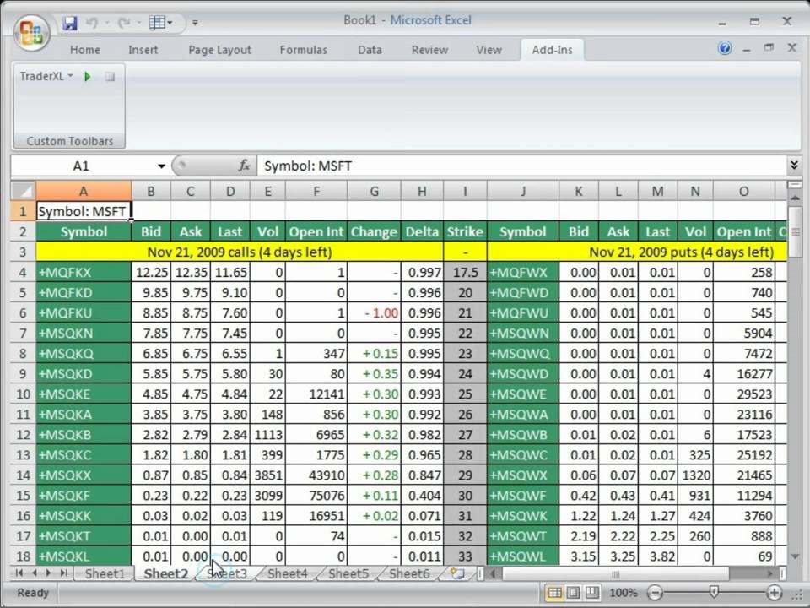Open Customize Quick Access Toolbar arrow
Image resolution: width=810 pixels, height=608 pixels.
coord(195,23)
